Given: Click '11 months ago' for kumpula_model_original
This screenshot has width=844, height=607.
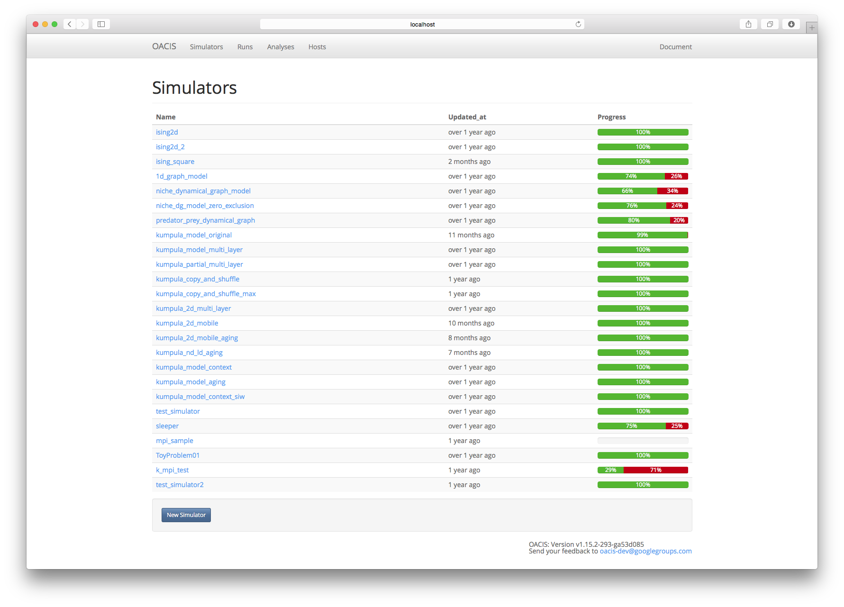Looking at the screenshot, I should pyautogui.click(x=471, y=235).
